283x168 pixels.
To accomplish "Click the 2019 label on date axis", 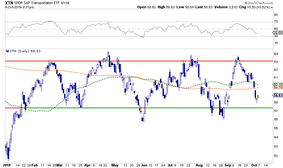I will click(7, 165).
